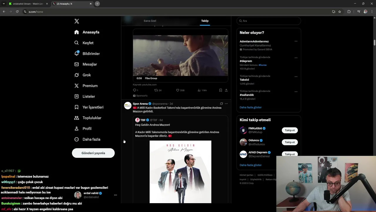The width and height of the screenshot is (376, 212).
Task: Open FMKulübü profile avatar
Action: 243,130
